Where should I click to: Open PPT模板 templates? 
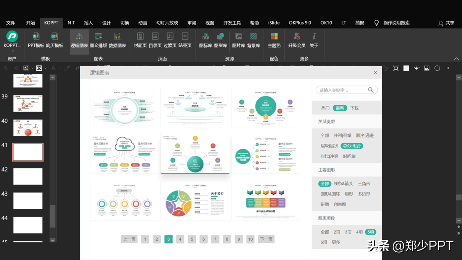[36, 41]
